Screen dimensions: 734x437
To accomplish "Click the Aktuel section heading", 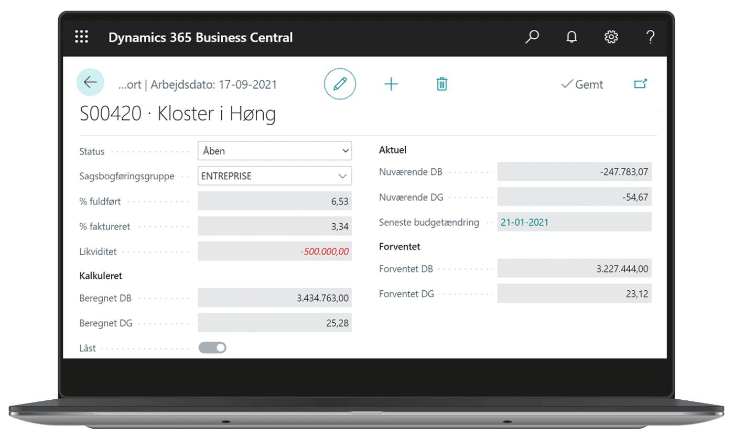I will click(x=393, y=150).
